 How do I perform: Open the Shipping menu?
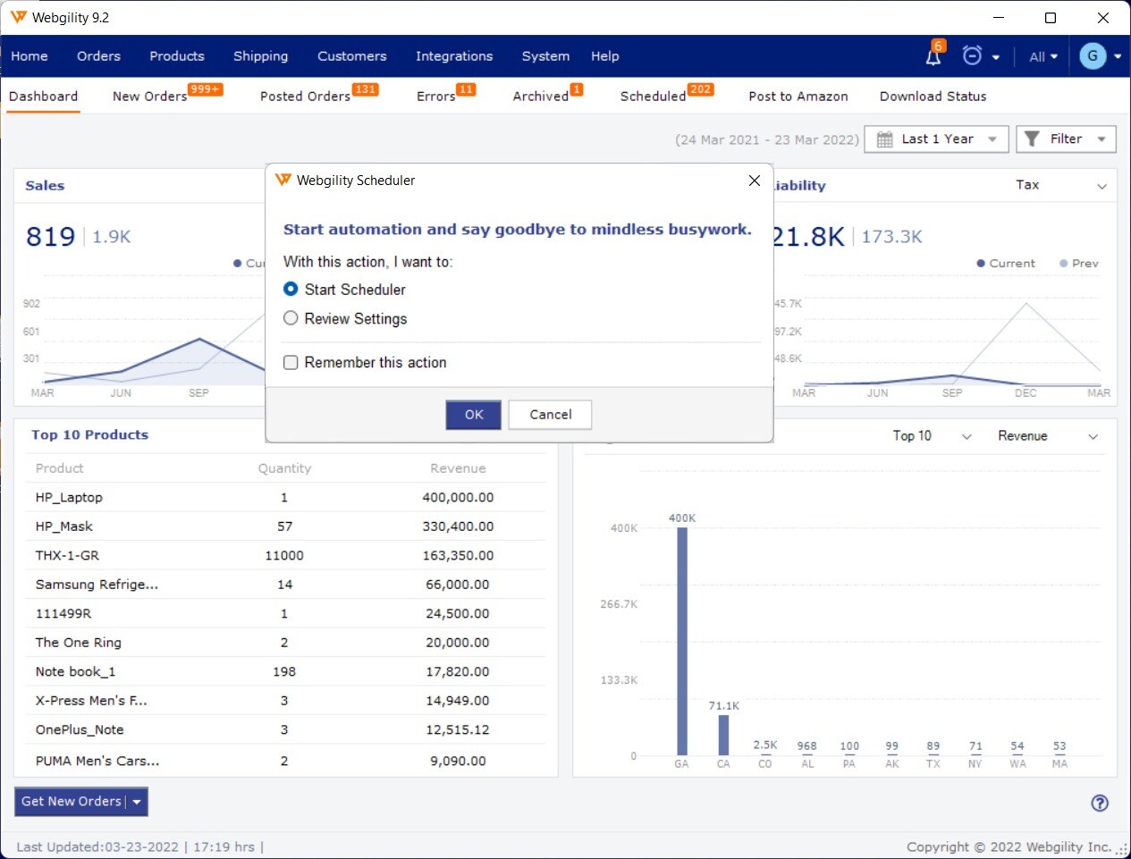click(260, 55)
